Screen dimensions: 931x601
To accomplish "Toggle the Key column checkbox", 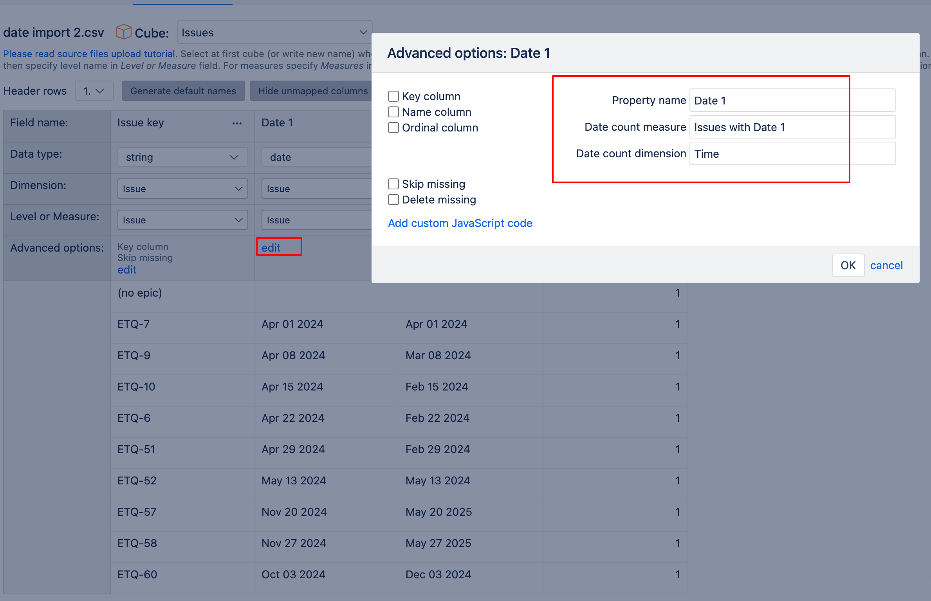I will click(393, 96).
